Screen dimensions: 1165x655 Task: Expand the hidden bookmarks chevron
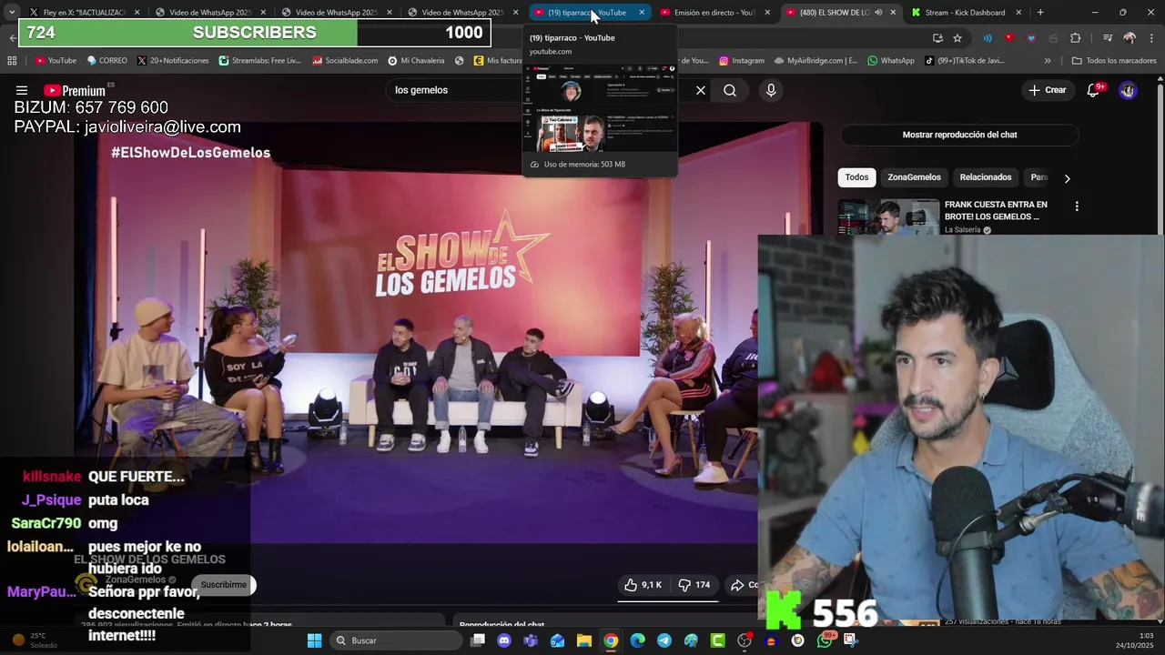(1048, 61)
